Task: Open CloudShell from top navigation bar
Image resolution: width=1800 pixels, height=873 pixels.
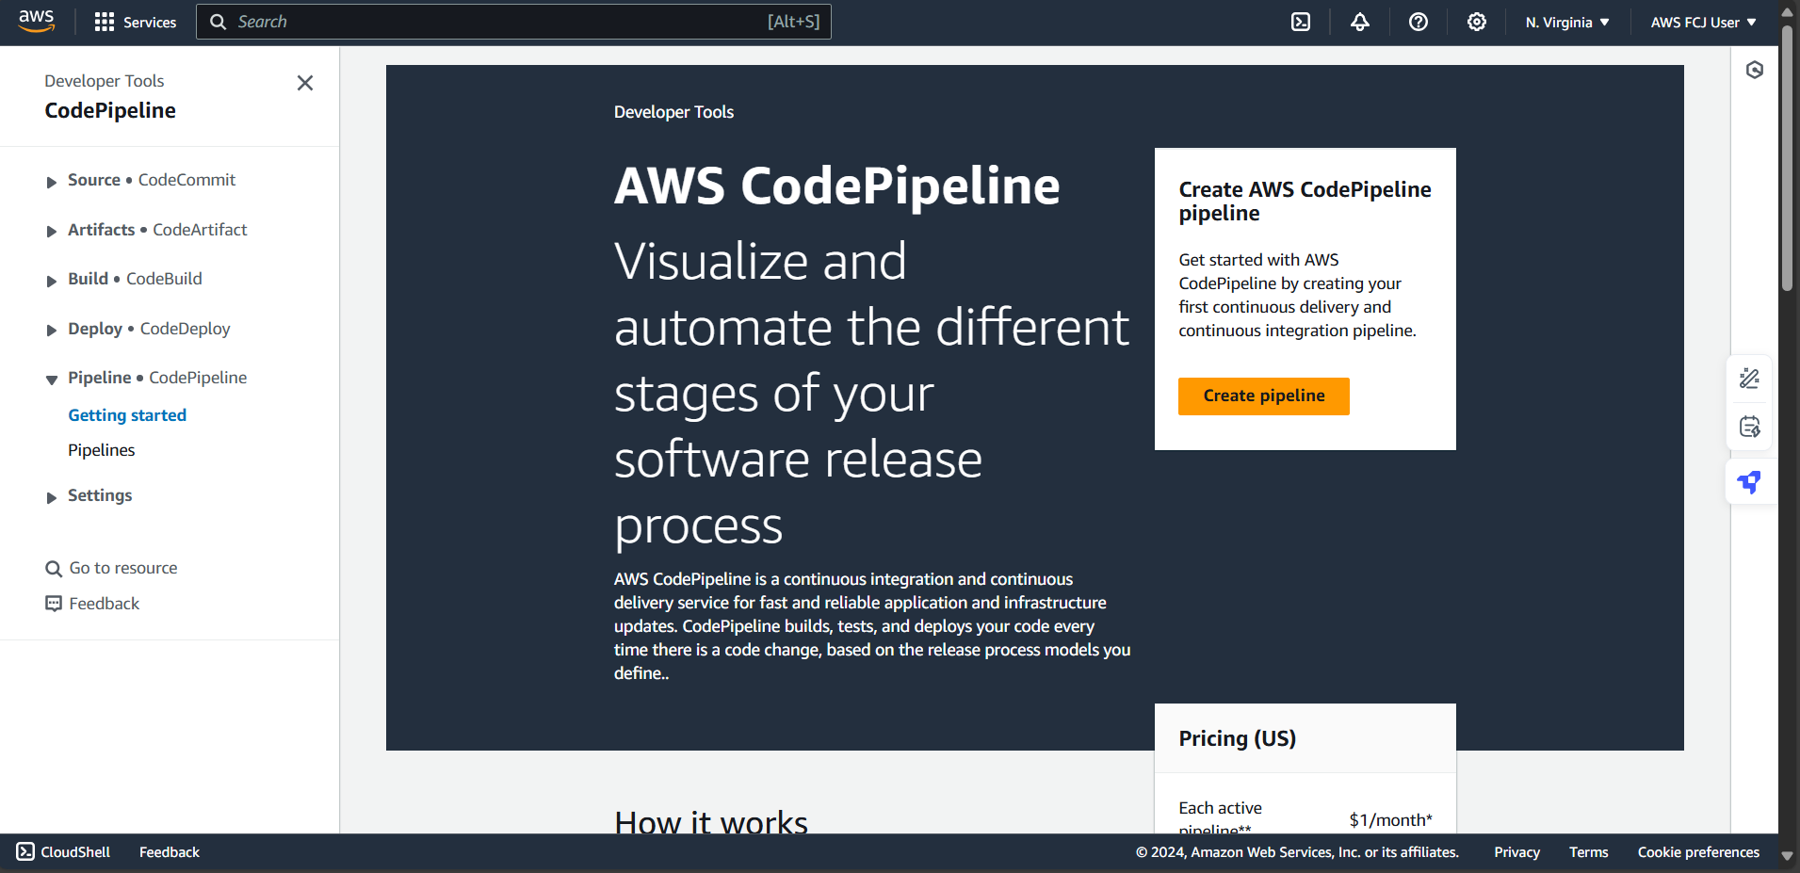Action: pyautogui.click(x=1300, y=22)
